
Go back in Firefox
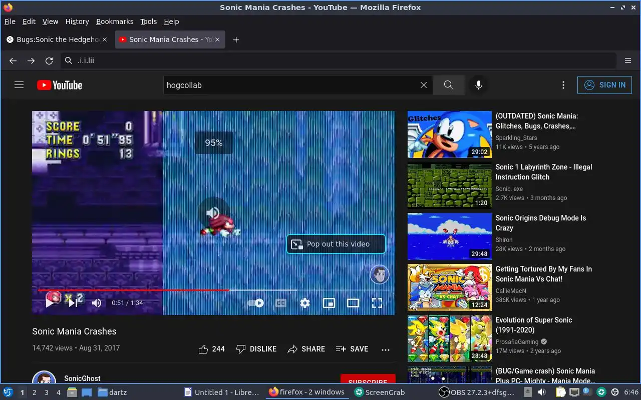point(13,60)
